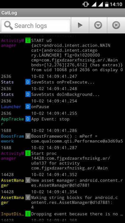Tap the battery icon in status bar
The width and height of the screenshot is (125, 223).
click(107, 4)
